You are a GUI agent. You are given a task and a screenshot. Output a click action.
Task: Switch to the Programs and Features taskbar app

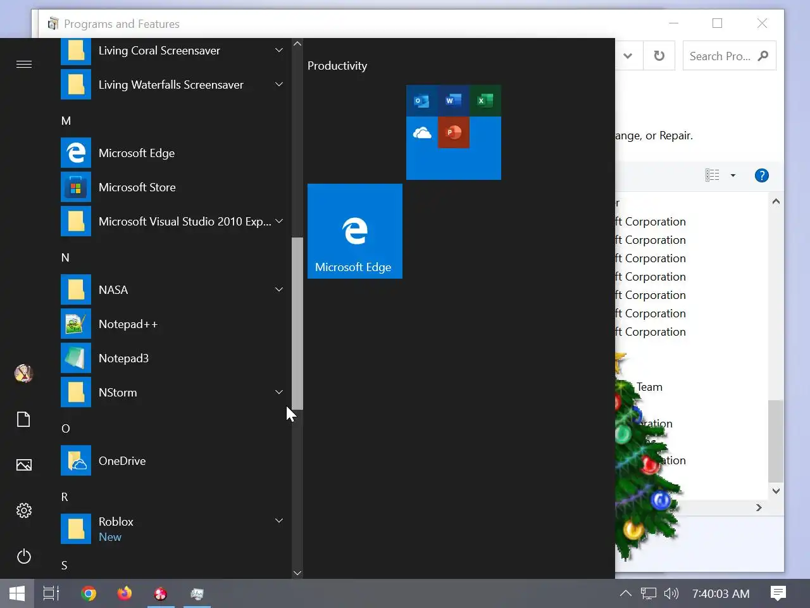(197, 593)
